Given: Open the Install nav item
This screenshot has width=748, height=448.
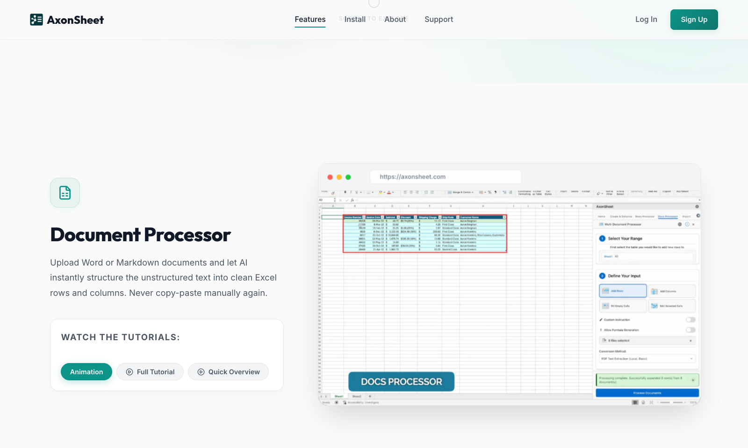Looking at the screenshot, I should pyautogui.click(x=355, y=20).
